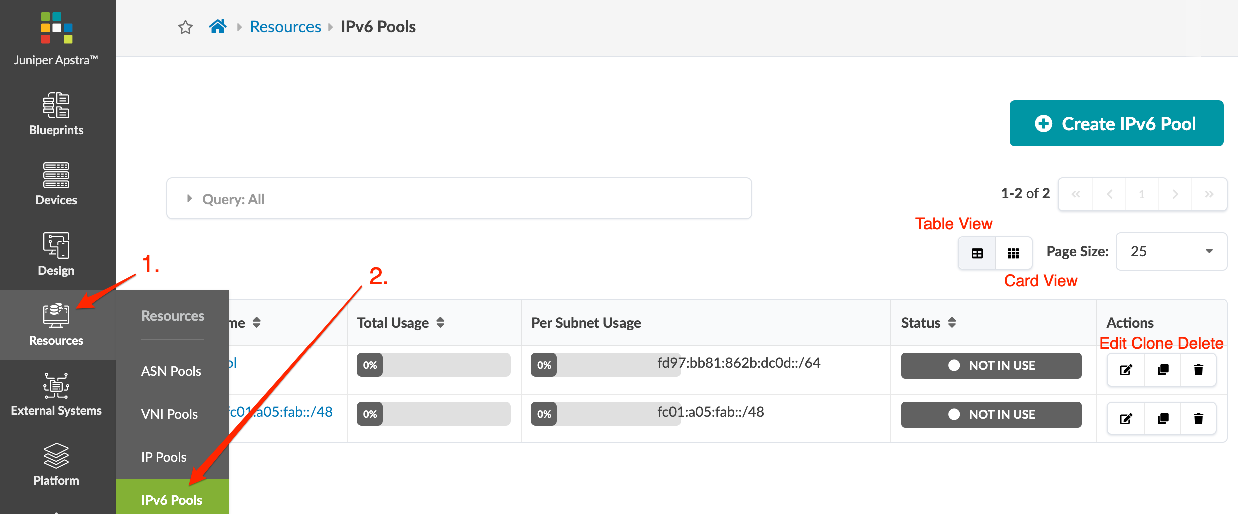Open the Page Size dropdown
The image size is (1238, 514).
pyautogui.click(x=1171, y=251)
